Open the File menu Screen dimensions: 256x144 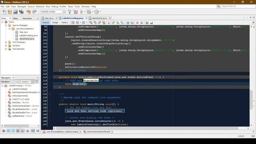(x=2, y=6)
